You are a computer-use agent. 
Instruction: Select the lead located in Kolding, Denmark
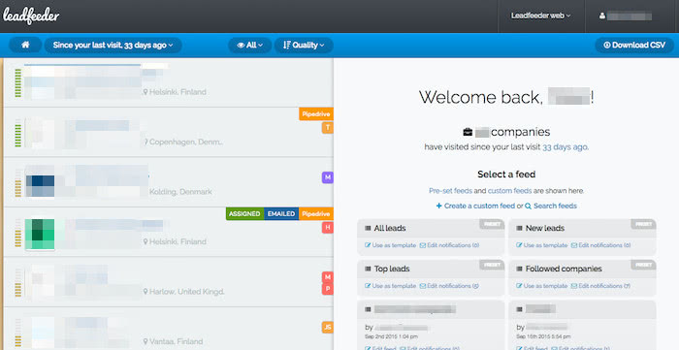click(x=168, y=182)
